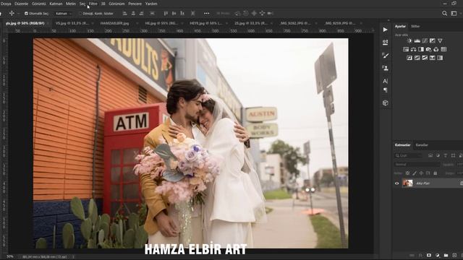Add Levels adjustment (histogram icon)
This screenshot has width=463, height=260.
[417, 41]
